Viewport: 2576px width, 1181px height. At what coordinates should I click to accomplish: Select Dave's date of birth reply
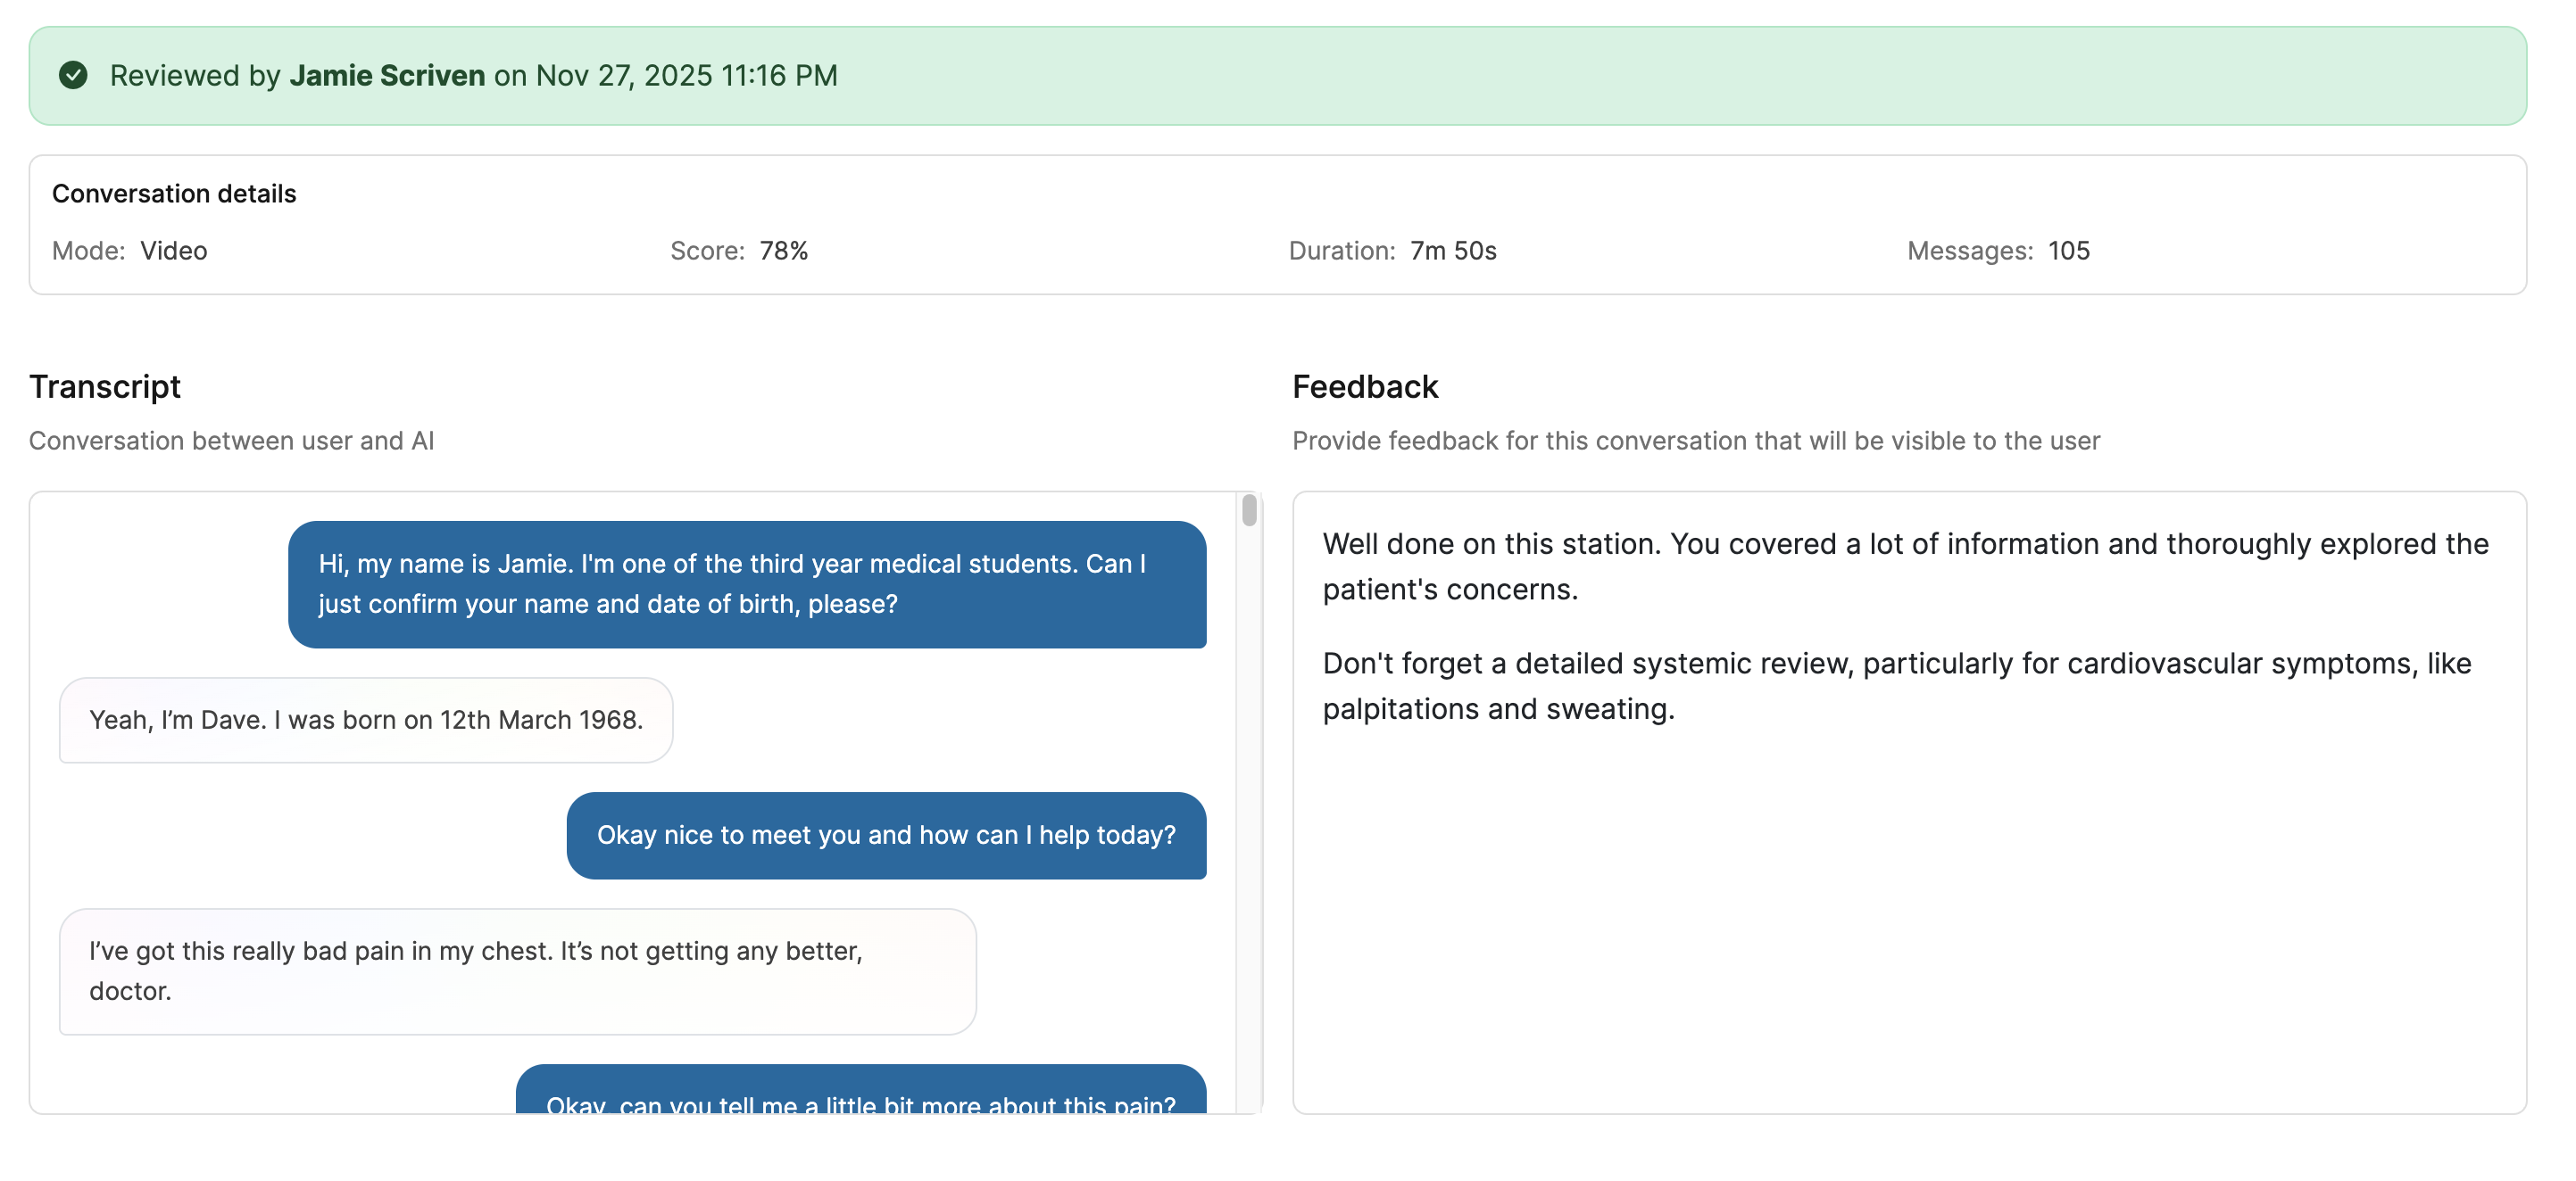point(365,719)
